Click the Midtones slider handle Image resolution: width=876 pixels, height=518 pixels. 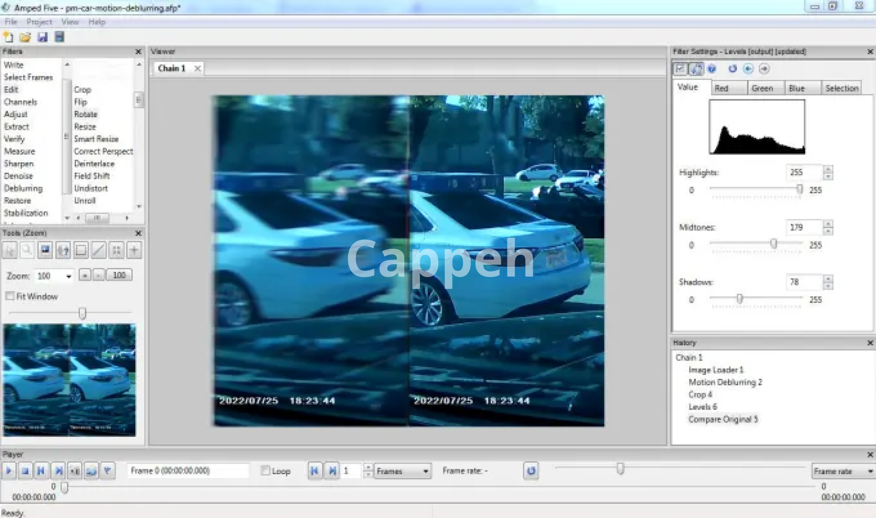tap(774, 244)
